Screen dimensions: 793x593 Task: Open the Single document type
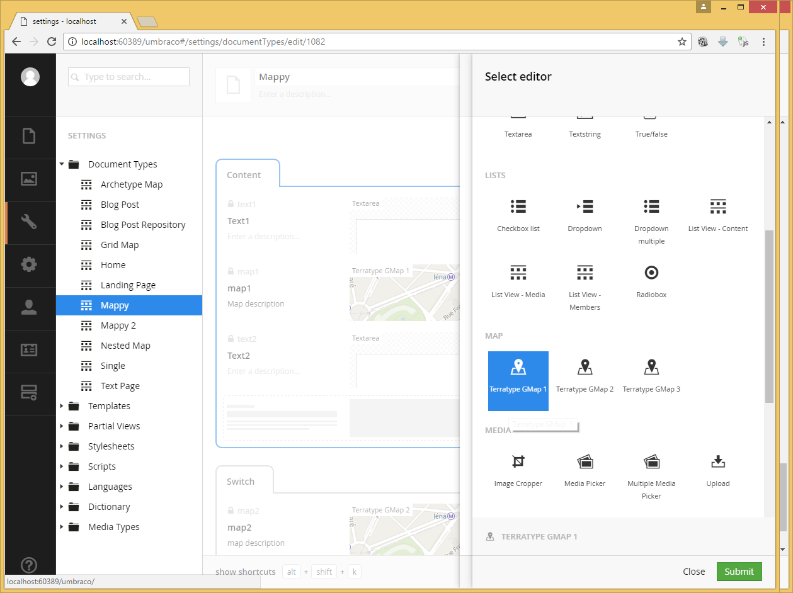(x=113, y=366)
